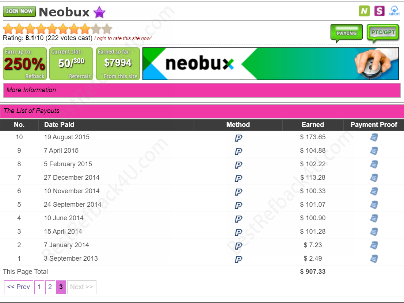Click the "3 September 2013" date
Screen dimensions: 404x303
pyautogui.click(x=71, y=259)
